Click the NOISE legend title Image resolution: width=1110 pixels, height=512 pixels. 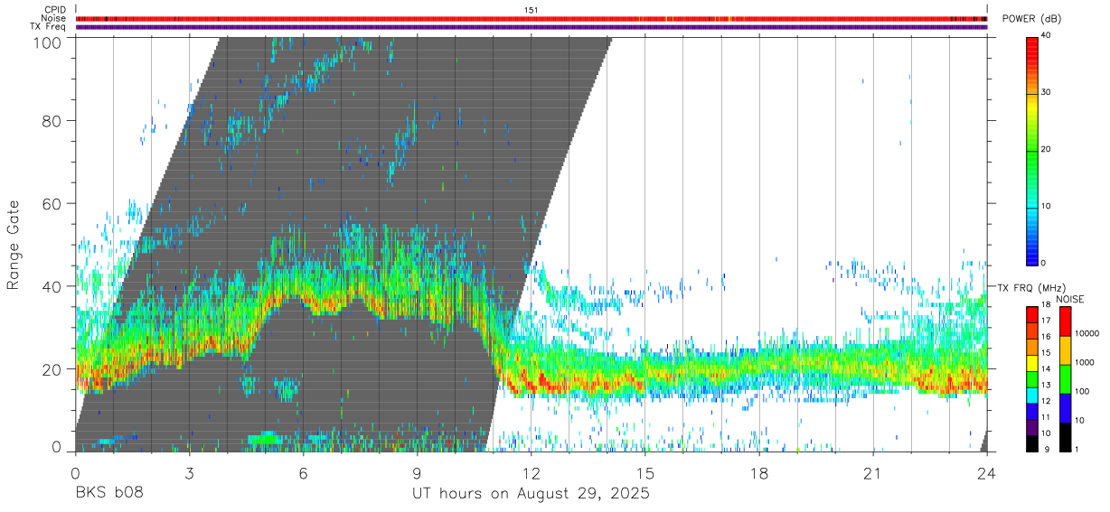pos(1071,299)
